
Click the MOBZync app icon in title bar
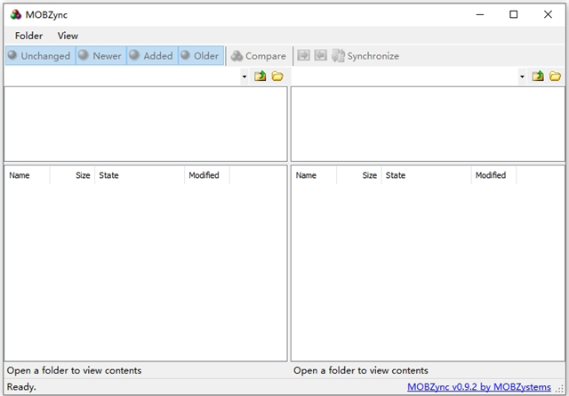coord(16,14)
